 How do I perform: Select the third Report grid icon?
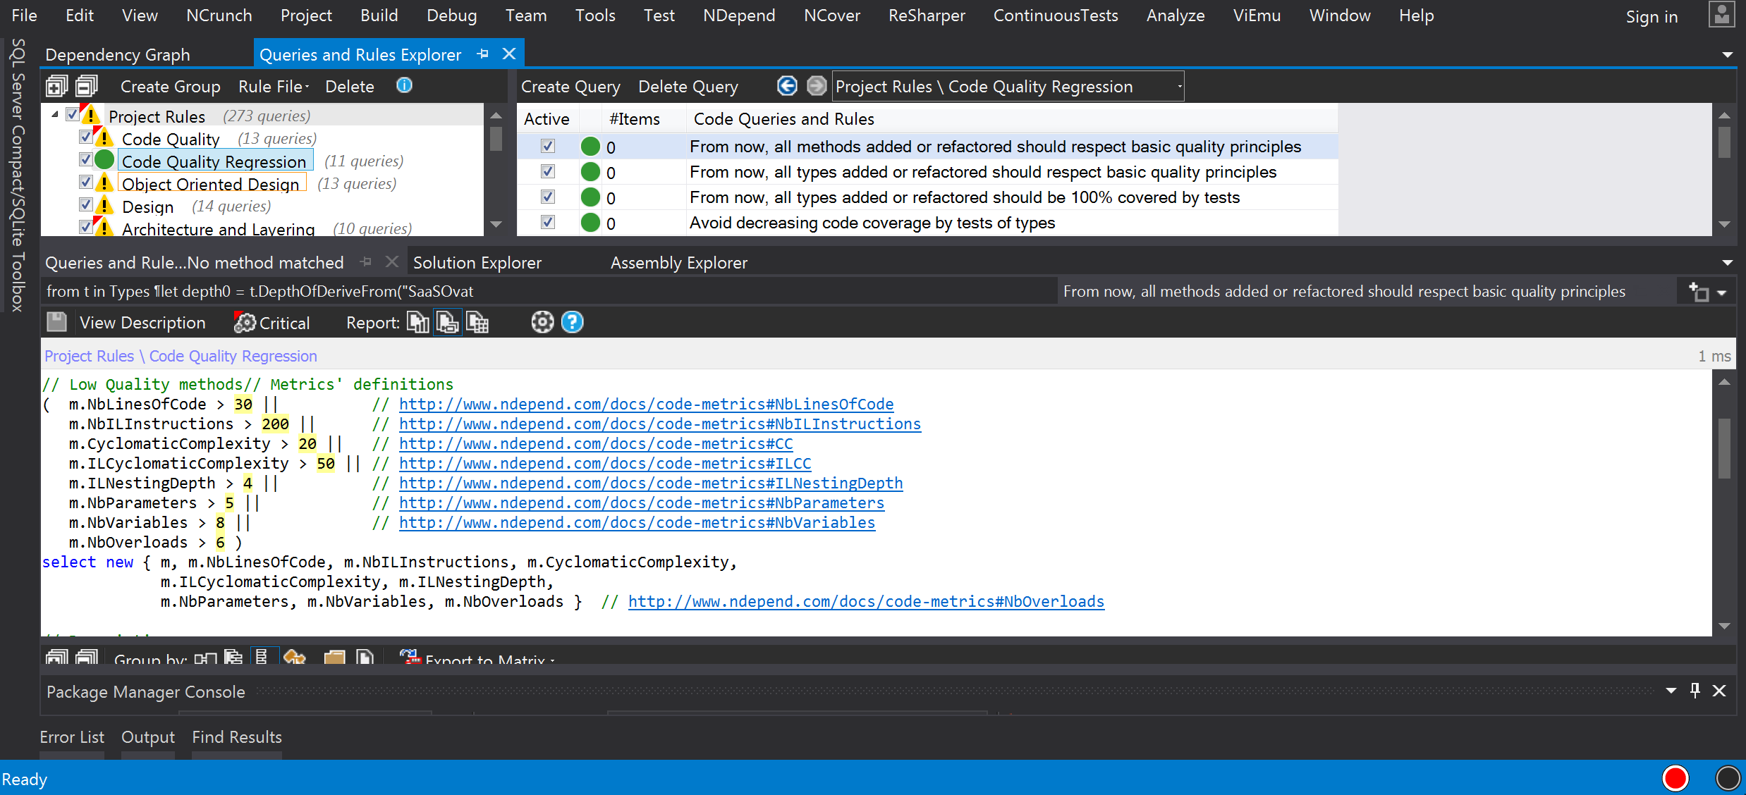[477, 322]
